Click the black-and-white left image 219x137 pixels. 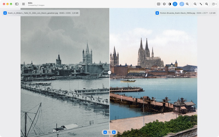pyautogui.click(x=65, y=72)
